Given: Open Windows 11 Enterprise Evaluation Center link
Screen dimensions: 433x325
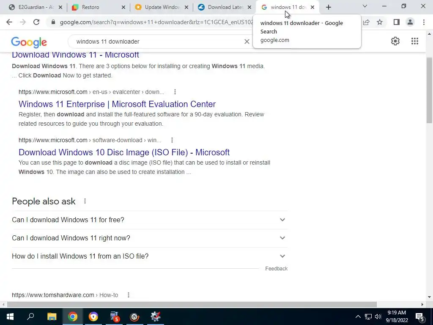Looking at the screenshot, I should tap(117, 104).
